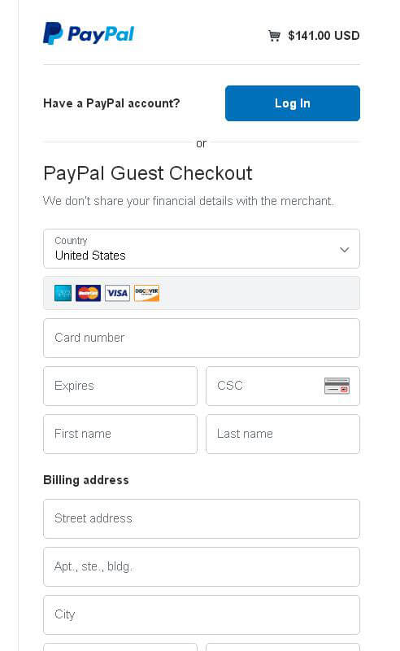Focus the Apt., ste., bldg. field
Screen dimensions: 400x651
tap(202, 566)
